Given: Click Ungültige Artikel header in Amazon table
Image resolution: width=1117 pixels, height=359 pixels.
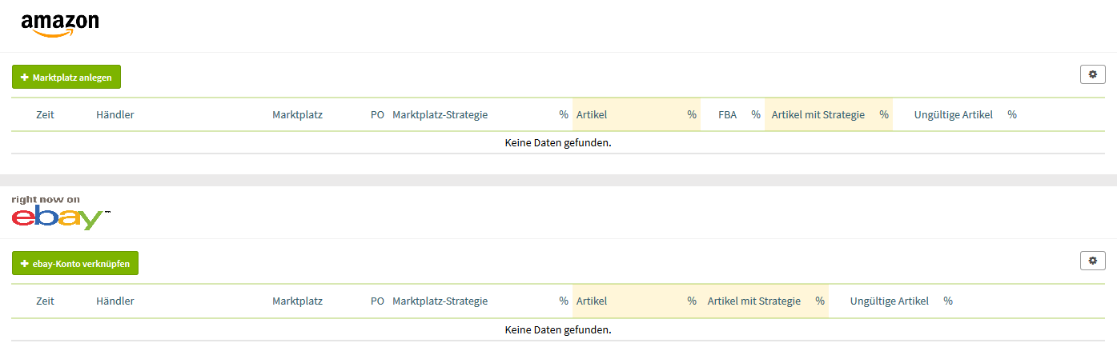Looking at the screenshot, I should (954, 114).
